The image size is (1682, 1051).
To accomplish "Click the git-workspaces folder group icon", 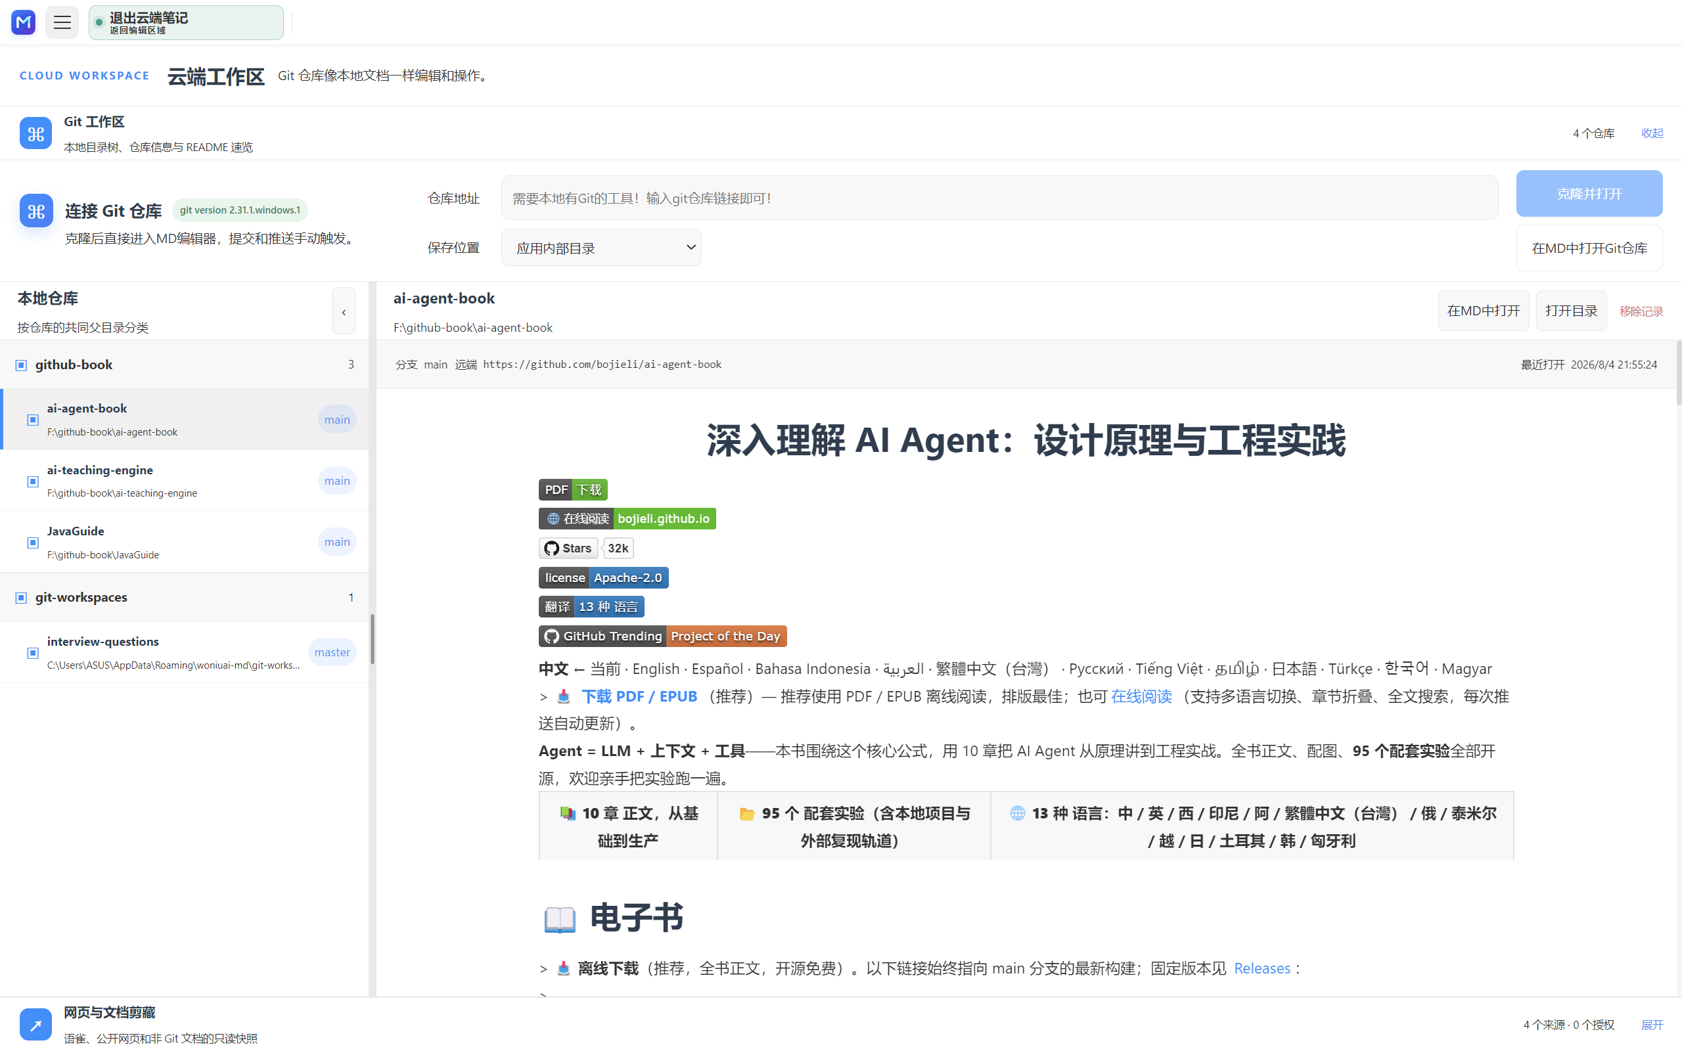I will click(21, 597).
